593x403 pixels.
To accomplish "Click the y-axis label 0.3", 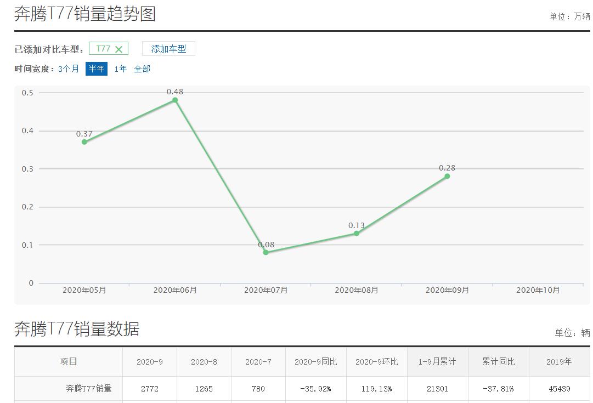I will [x=27, y=169].
